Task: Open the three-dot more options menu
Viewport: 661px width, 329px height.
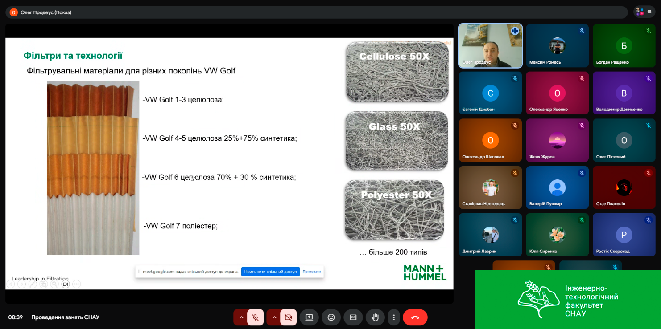Action: [x=394, y=317]
